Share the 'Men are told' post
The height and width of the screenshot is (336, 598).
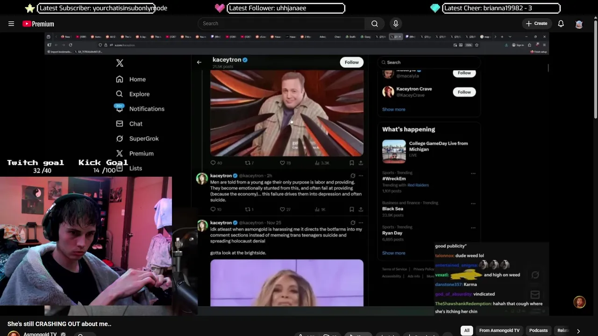[x=361, y=210]
